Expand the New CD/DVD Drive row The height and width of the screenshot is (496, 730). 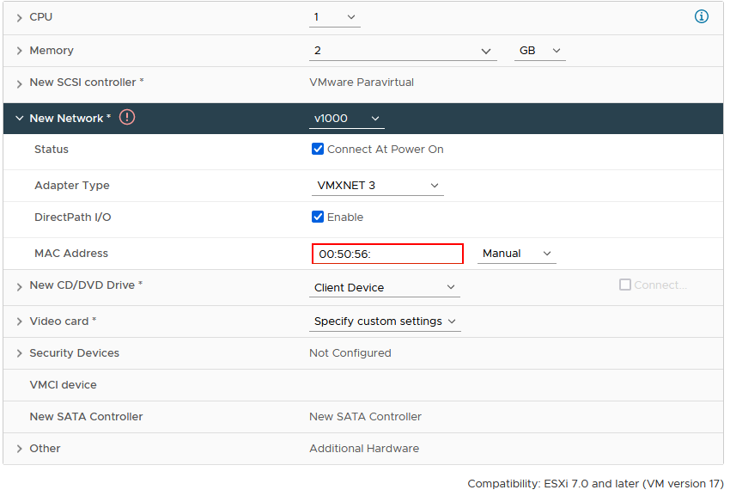tap(19, 286)
